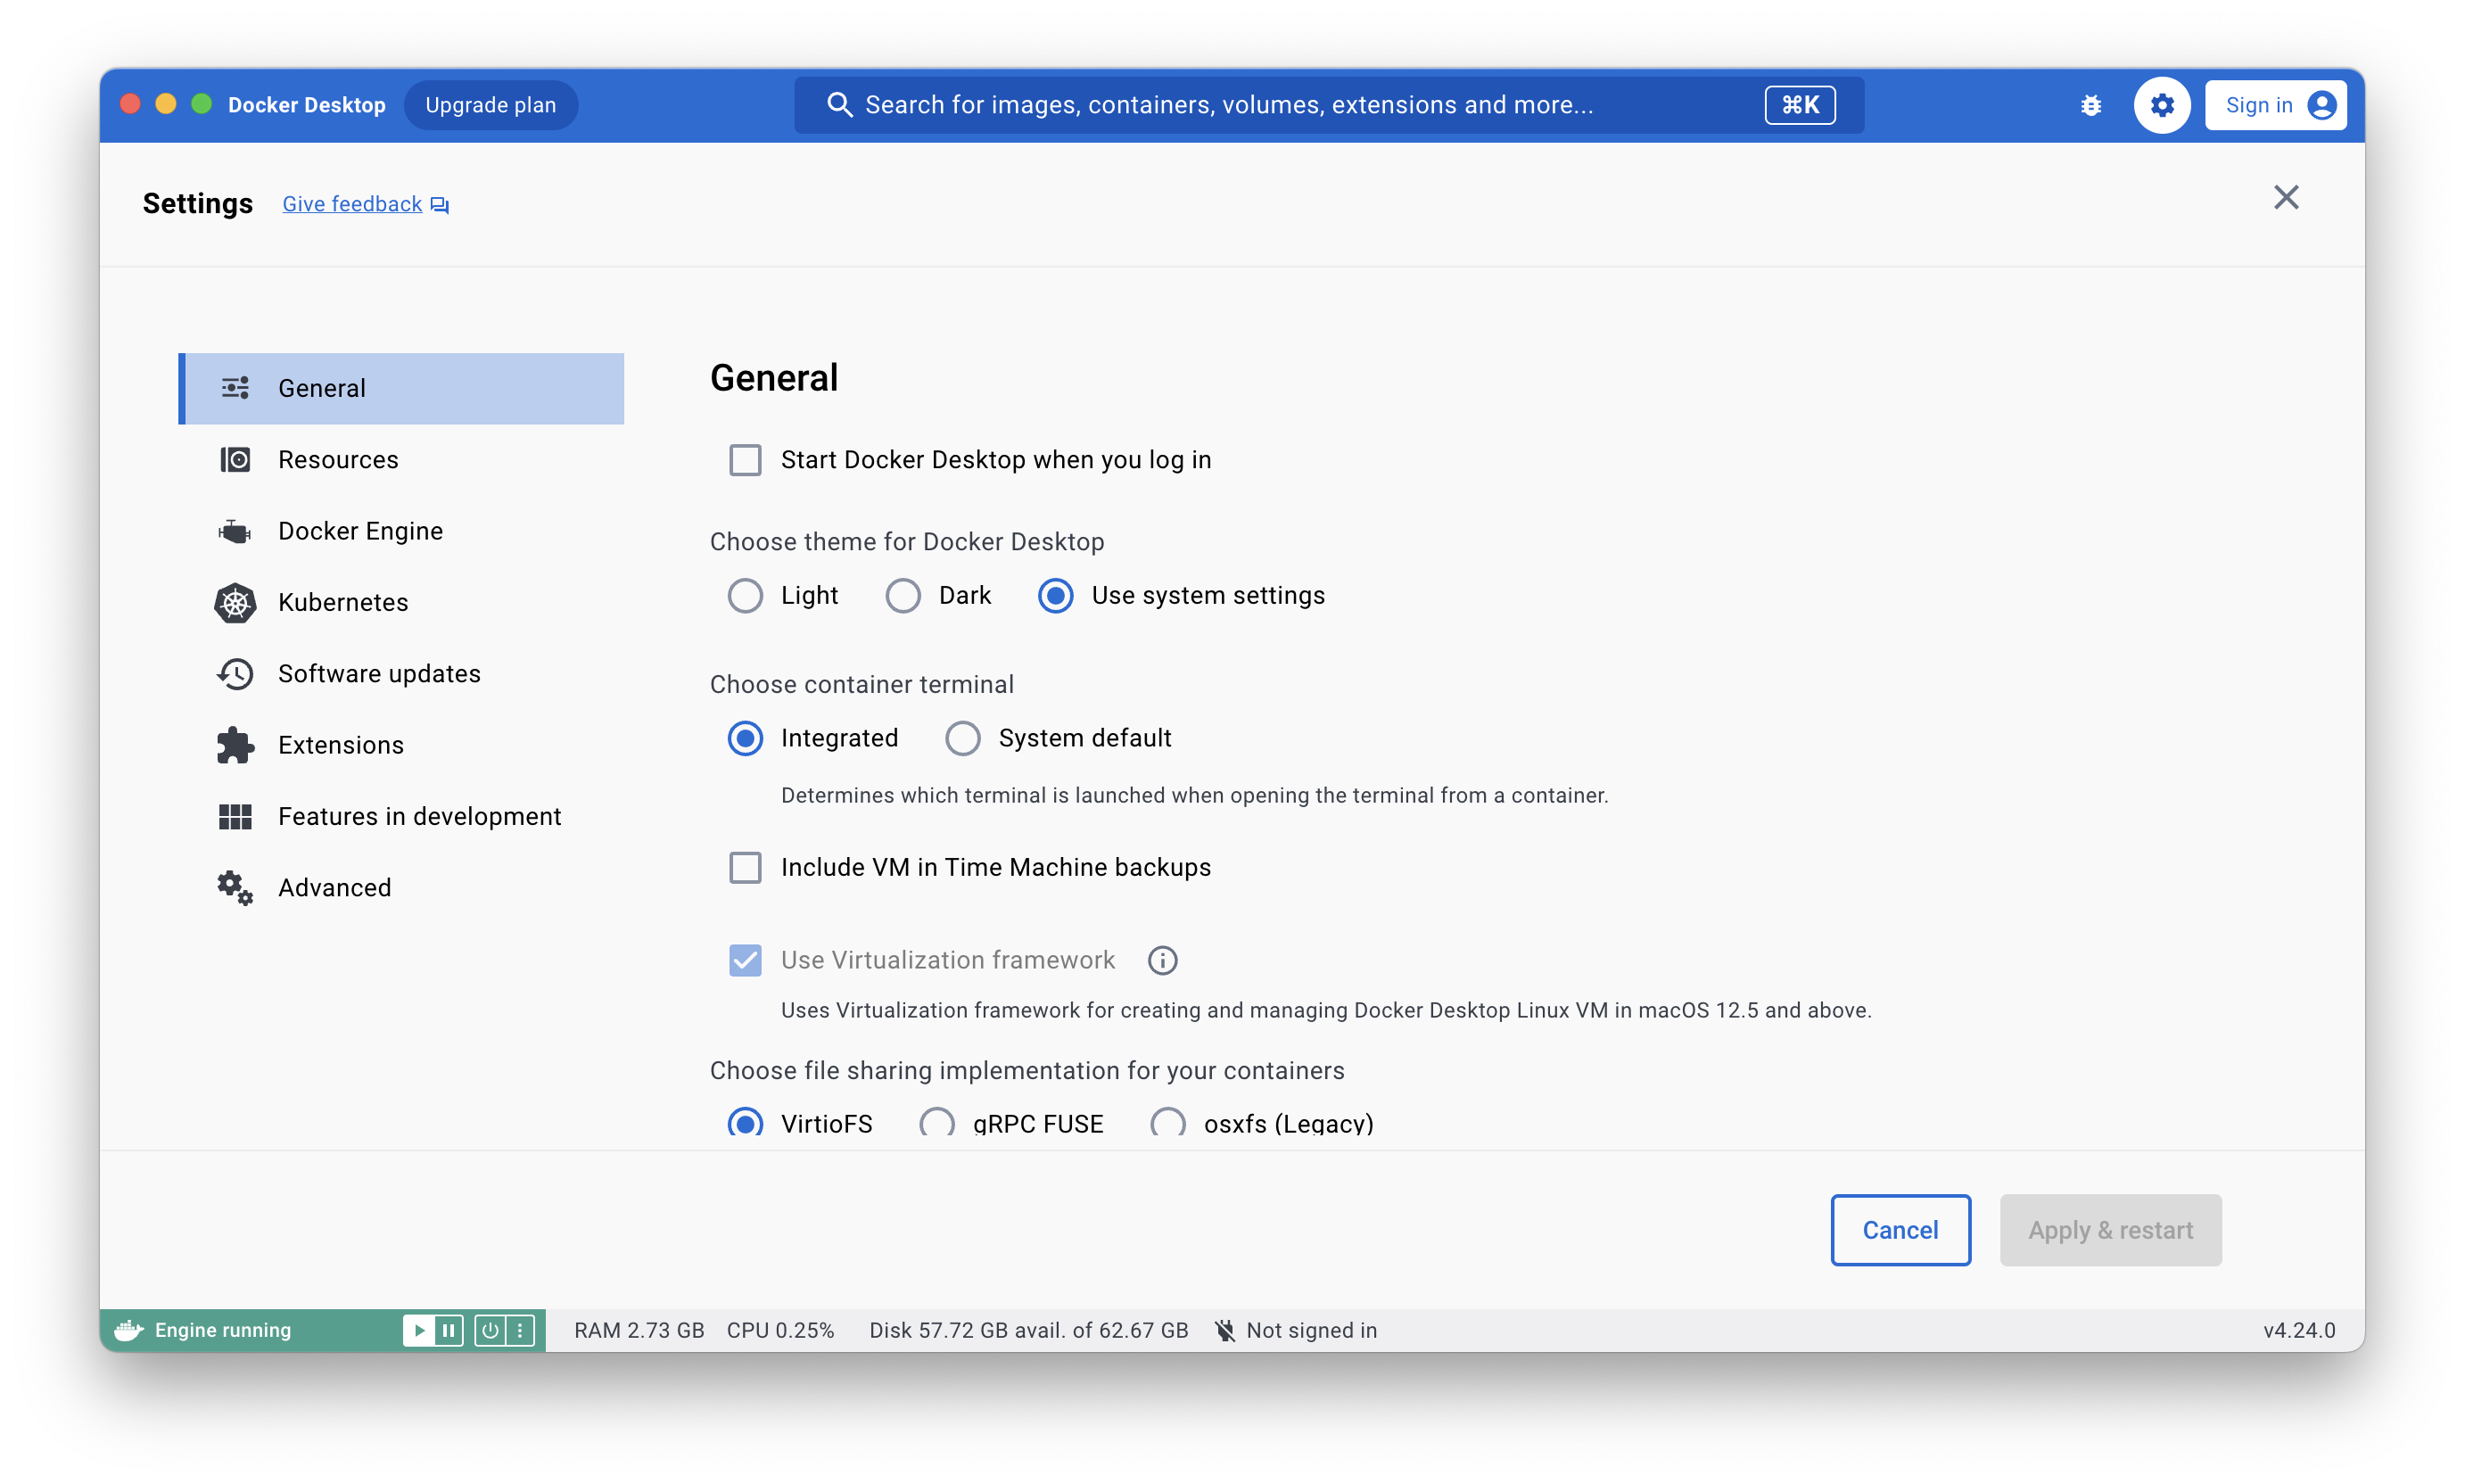Viewport: 2465px width, 1484px height.
Task: Switch to the Docker Engine settings tab
Action: pyautogui.click(x=360, y=531)
